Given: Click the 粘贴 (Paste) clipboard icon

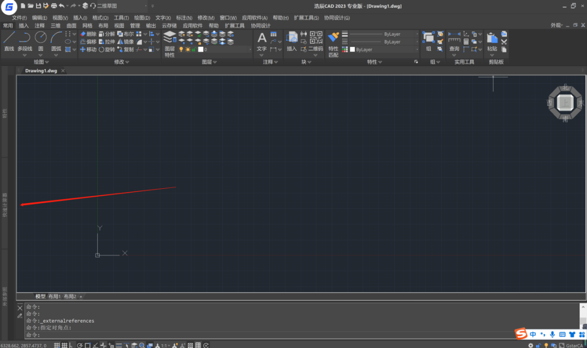Looking at the screenshot, I should coord(492,39).
